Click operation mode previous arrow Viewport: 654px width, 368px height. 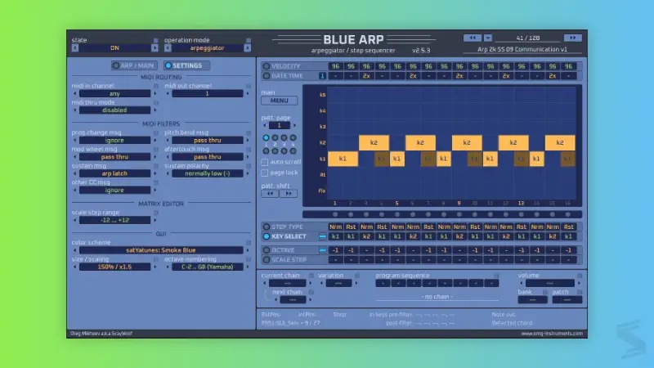(168, 48)
